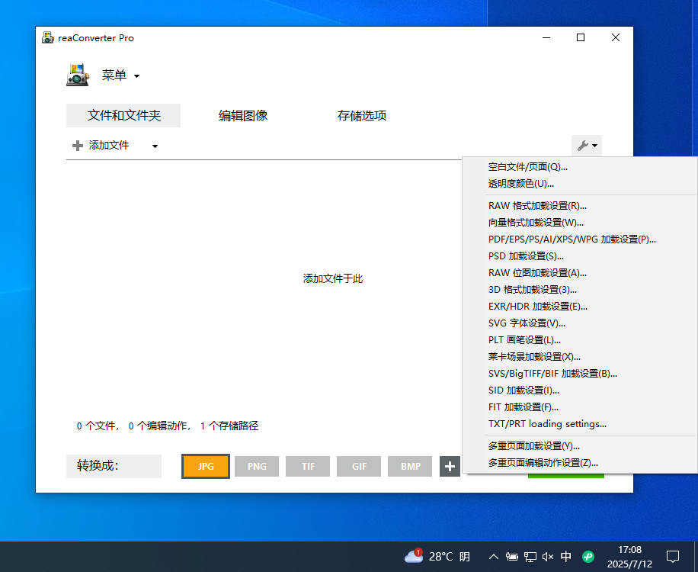Select BMP output format button
Viewport: 698px width, 572px height.
pyautogui.click(x=410, y=467)
